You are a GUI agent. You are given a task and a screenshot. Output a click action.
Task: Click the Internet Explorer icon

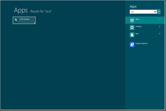pyautogui.click(x=132, y=45)
